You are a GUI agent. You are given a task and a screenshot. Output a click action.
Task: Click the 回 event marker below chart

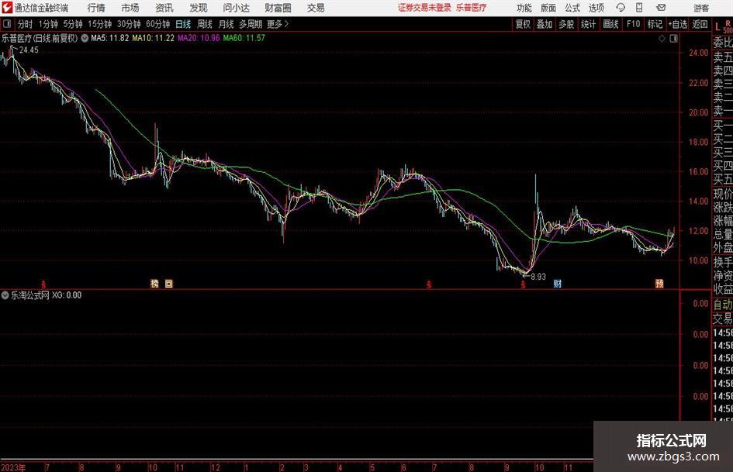pos(169,284)
